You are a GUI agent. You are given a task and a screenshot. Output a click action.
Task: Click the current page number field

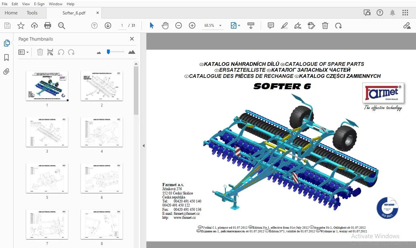coord(122,26)
